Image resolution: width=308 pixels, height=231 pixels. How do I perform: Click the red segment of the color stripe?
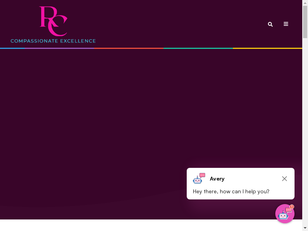click(x=129, y=48)
